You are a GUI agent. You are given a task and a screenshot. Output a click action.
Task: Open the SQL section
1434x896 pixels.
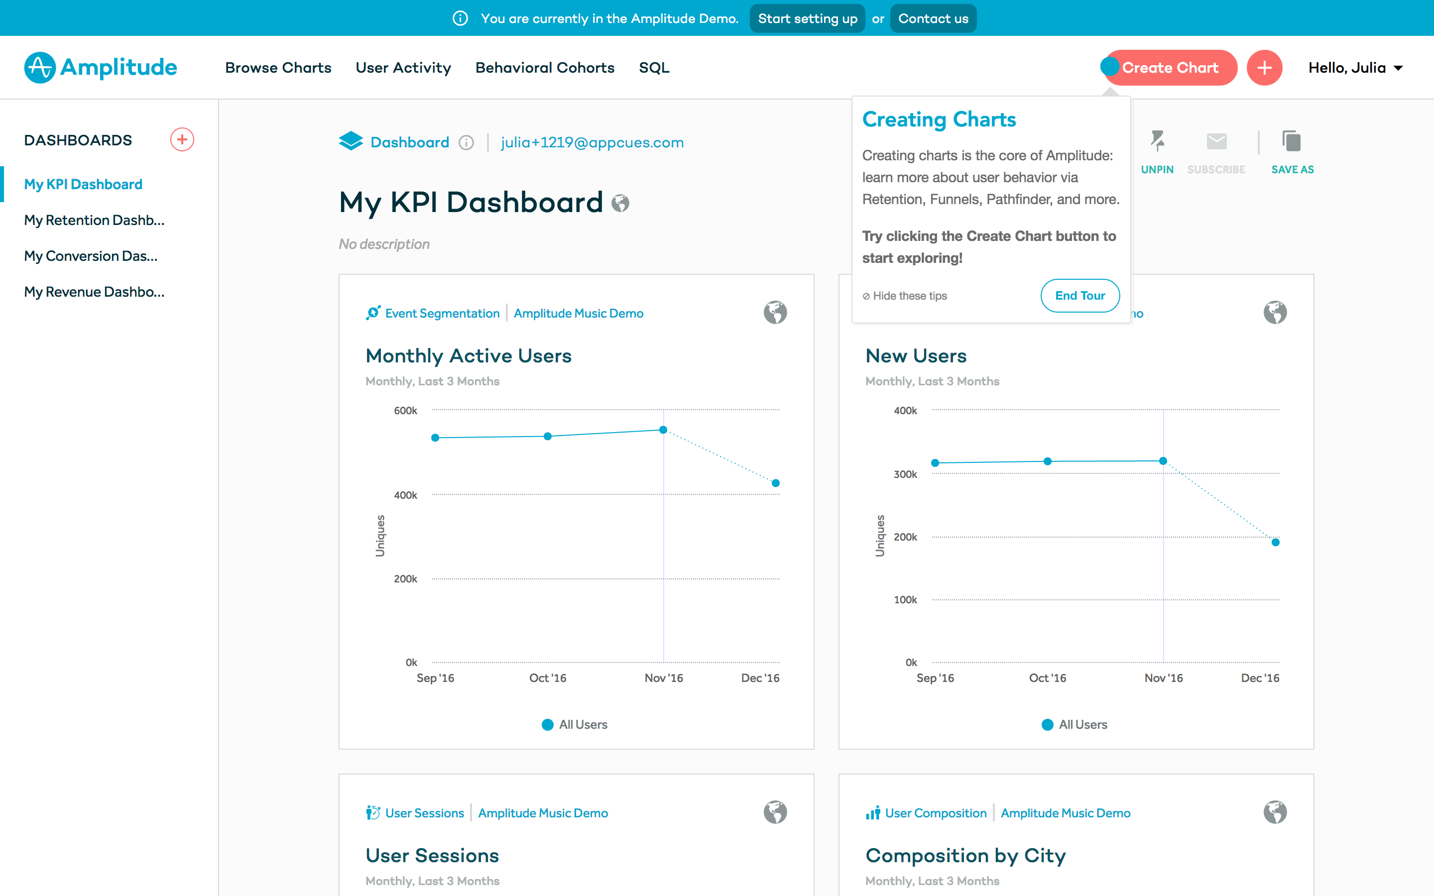tap(654, 68)
